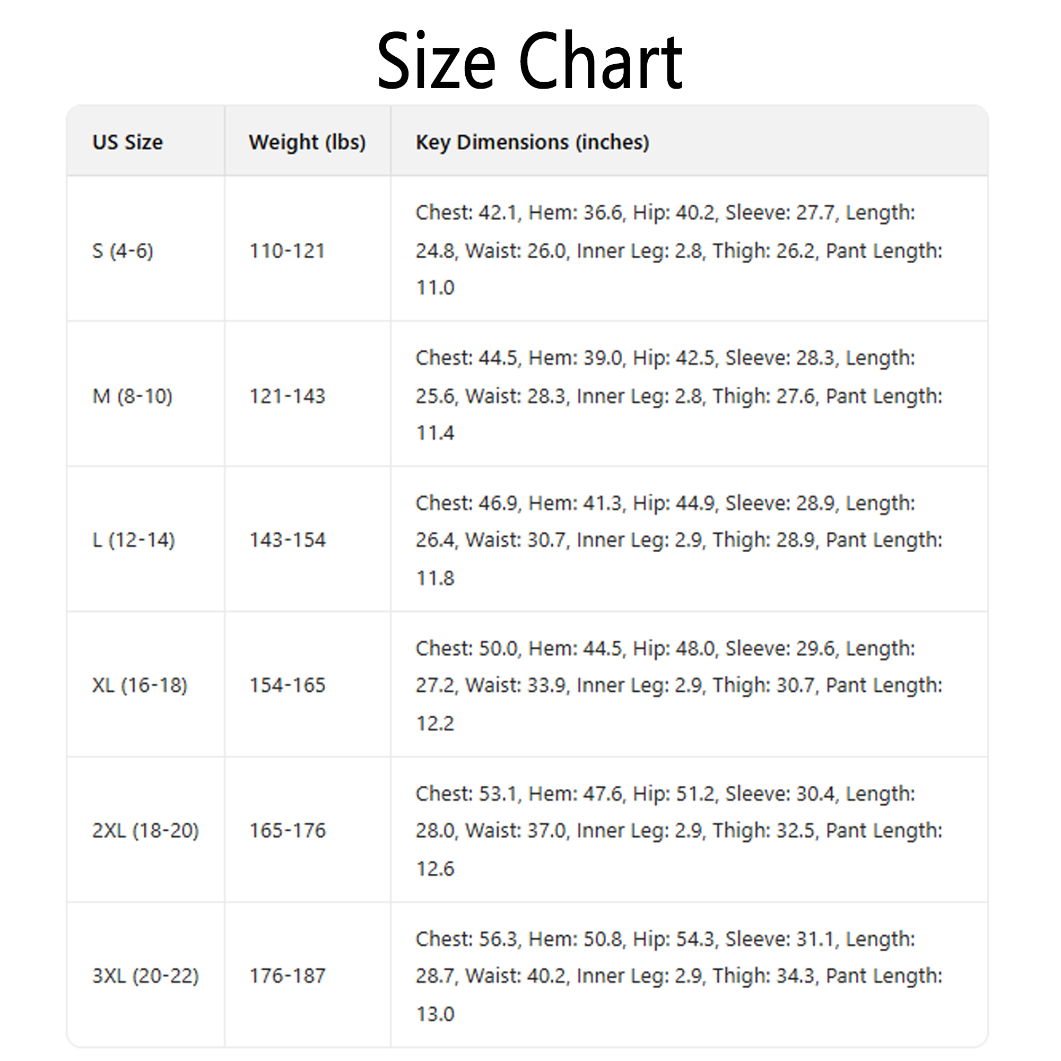Select the Weight (lbs) column header
Screen dimensions: 1061x1061
pos(307,142)
